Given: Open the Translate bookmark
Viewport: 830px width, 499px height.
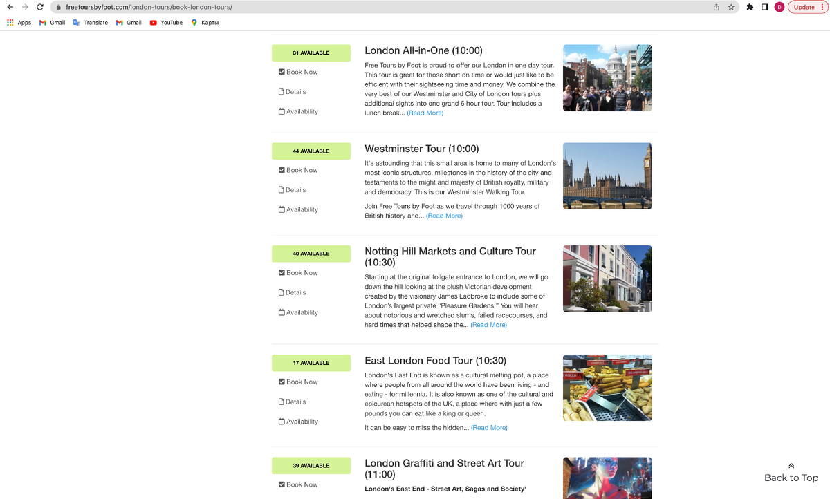Looking at the screenshot, I should click(x=91, y=22).
